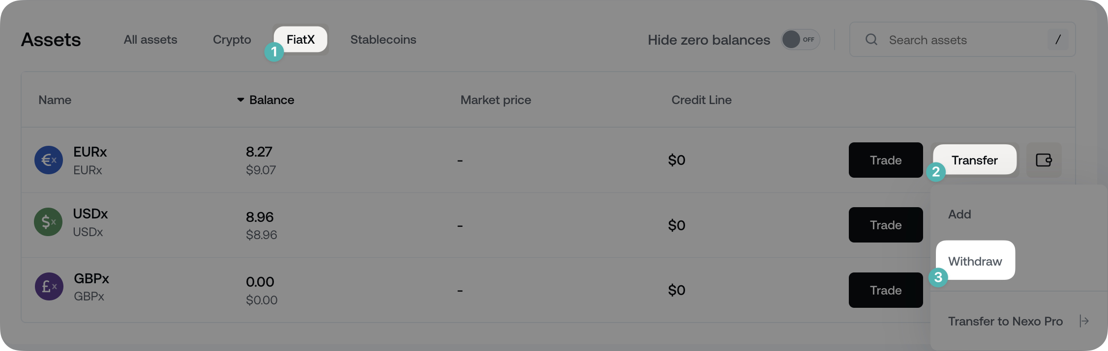The image size is (1108, 351).
Task: Click Trade on the EURx row
Action: pyautogui.click(x=885, y=160)
